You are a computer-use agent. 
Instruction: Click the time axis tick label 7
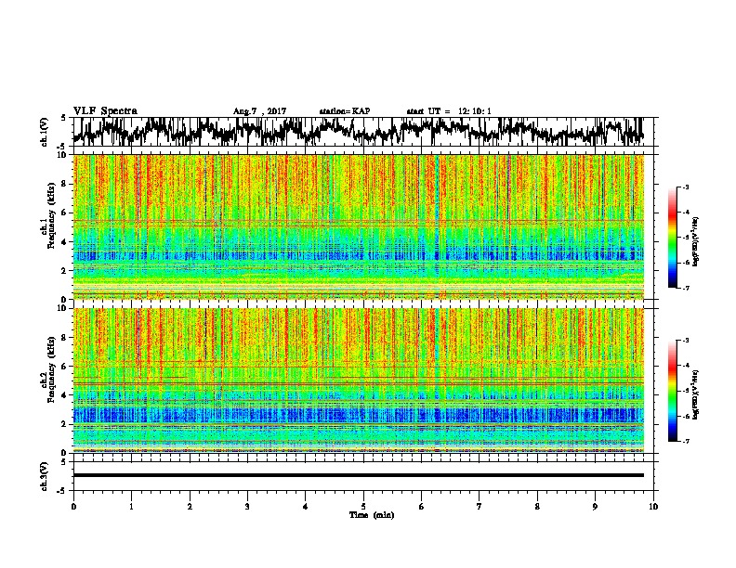click(x=480, y=507)
